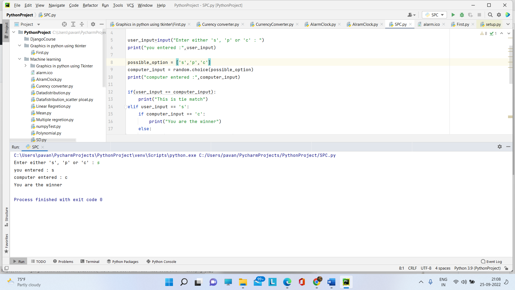Switch to CurrencyConverter.py editor tab
The height and width of the screenshot is (290, 515).
(274, 24)
